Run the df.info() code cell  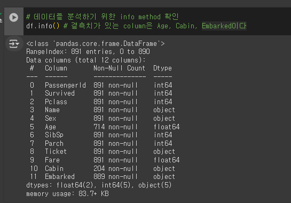[x=14, y=18]
